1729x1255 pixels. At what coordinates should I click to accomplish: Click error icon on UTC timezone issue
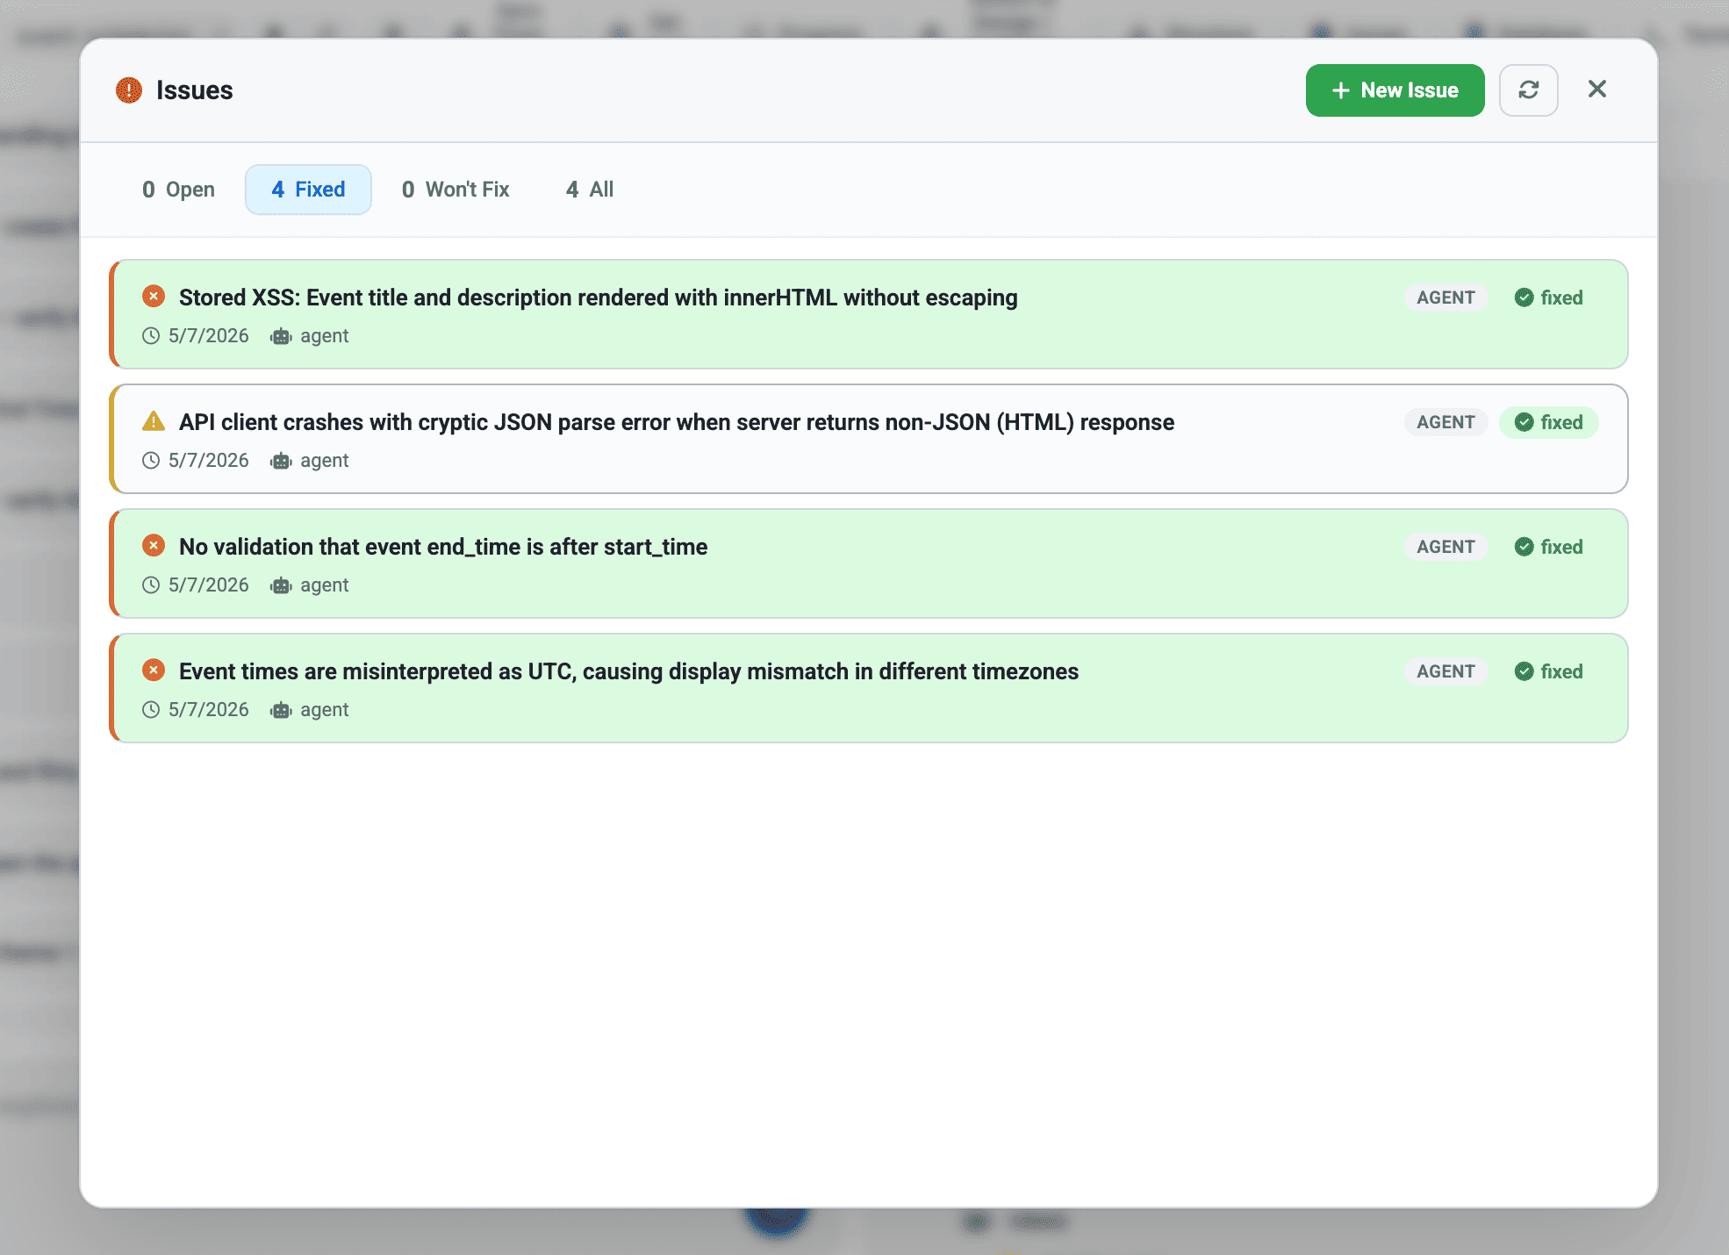tap(154, 671)
